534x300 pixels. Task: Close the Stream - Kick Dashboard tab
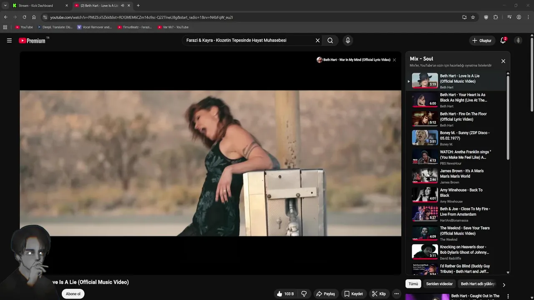(66, 5)
